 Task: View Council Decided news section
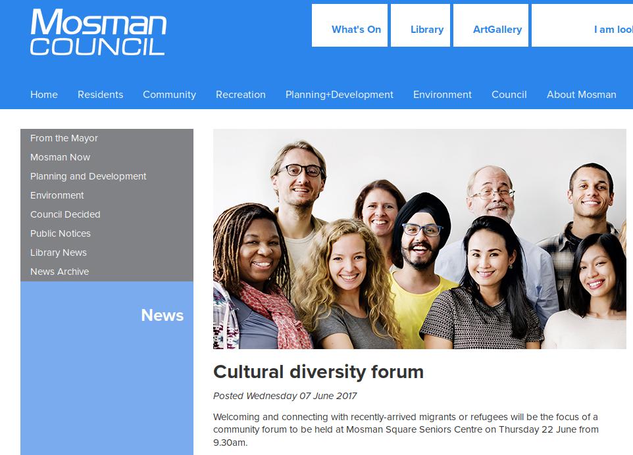pyautogui.click(x=65, y=214)
